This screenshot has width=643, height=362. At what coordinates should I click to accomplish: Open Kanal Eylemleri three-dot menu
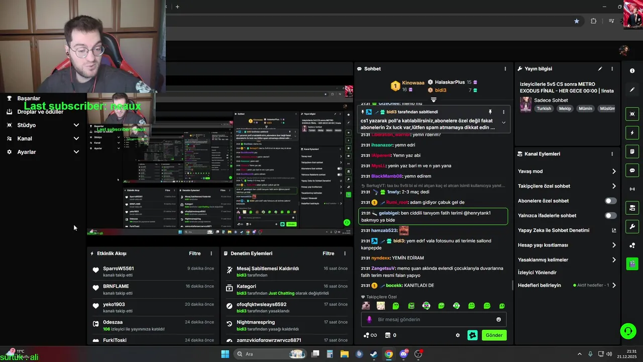click(x=612, y=154)
